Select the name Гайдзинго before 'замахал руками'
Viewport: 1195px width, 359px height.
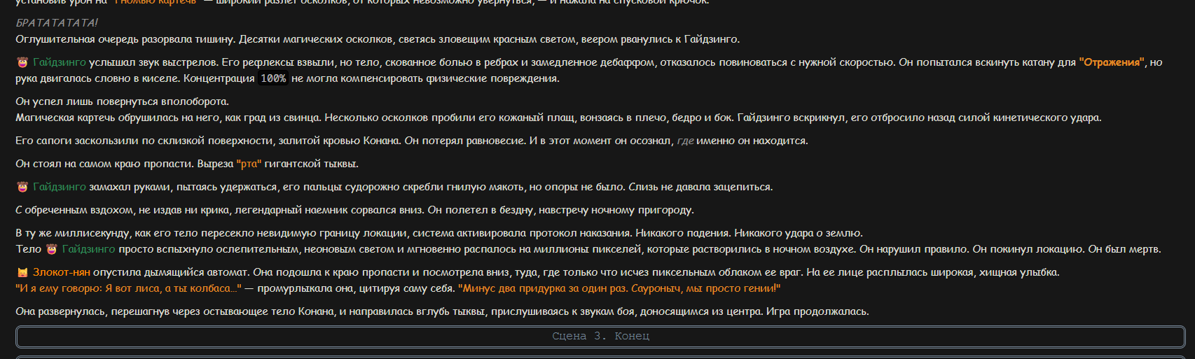pos(60,188)
